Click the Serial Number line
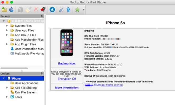This screenshot has height=105, width=175. (101, 44)
